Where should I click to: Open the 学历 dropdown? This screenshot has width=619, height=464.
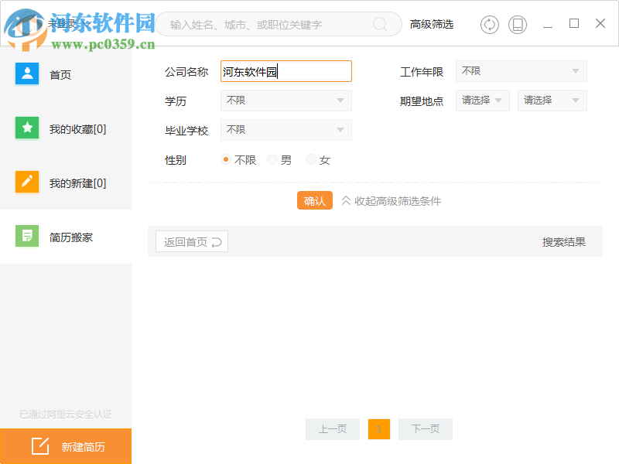pos(286,101)
